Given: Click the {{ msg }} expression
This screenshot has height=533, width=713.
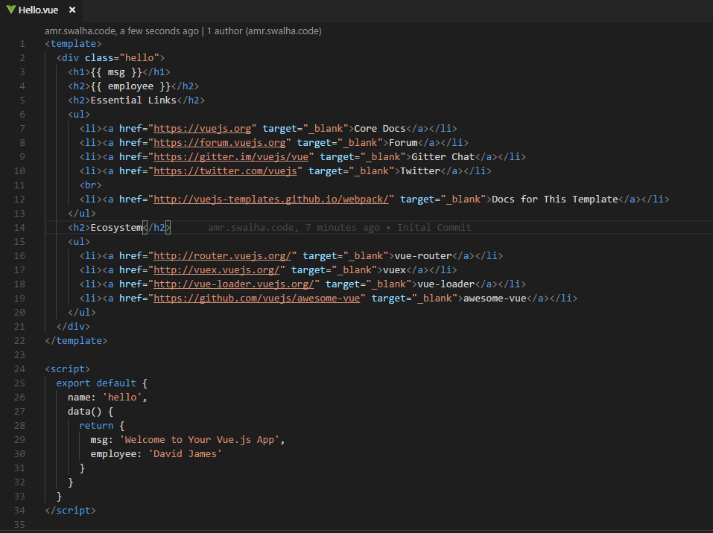Looking at the screenshot, I should [x=116, y=71].
